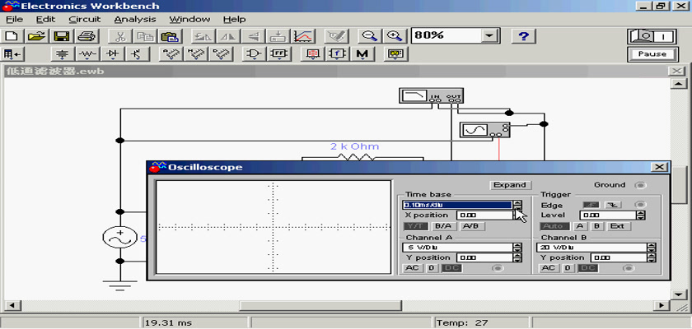Image resolution: width=692 pixels, height=329 pixels.
Task: Open the Help menu
Action: click(x=234, y=20)
